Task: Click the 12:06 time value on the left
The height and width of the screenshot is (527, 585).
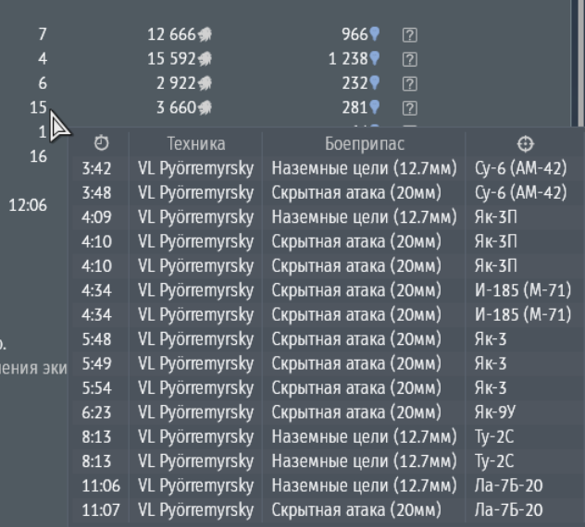Action: click(28, 205)
